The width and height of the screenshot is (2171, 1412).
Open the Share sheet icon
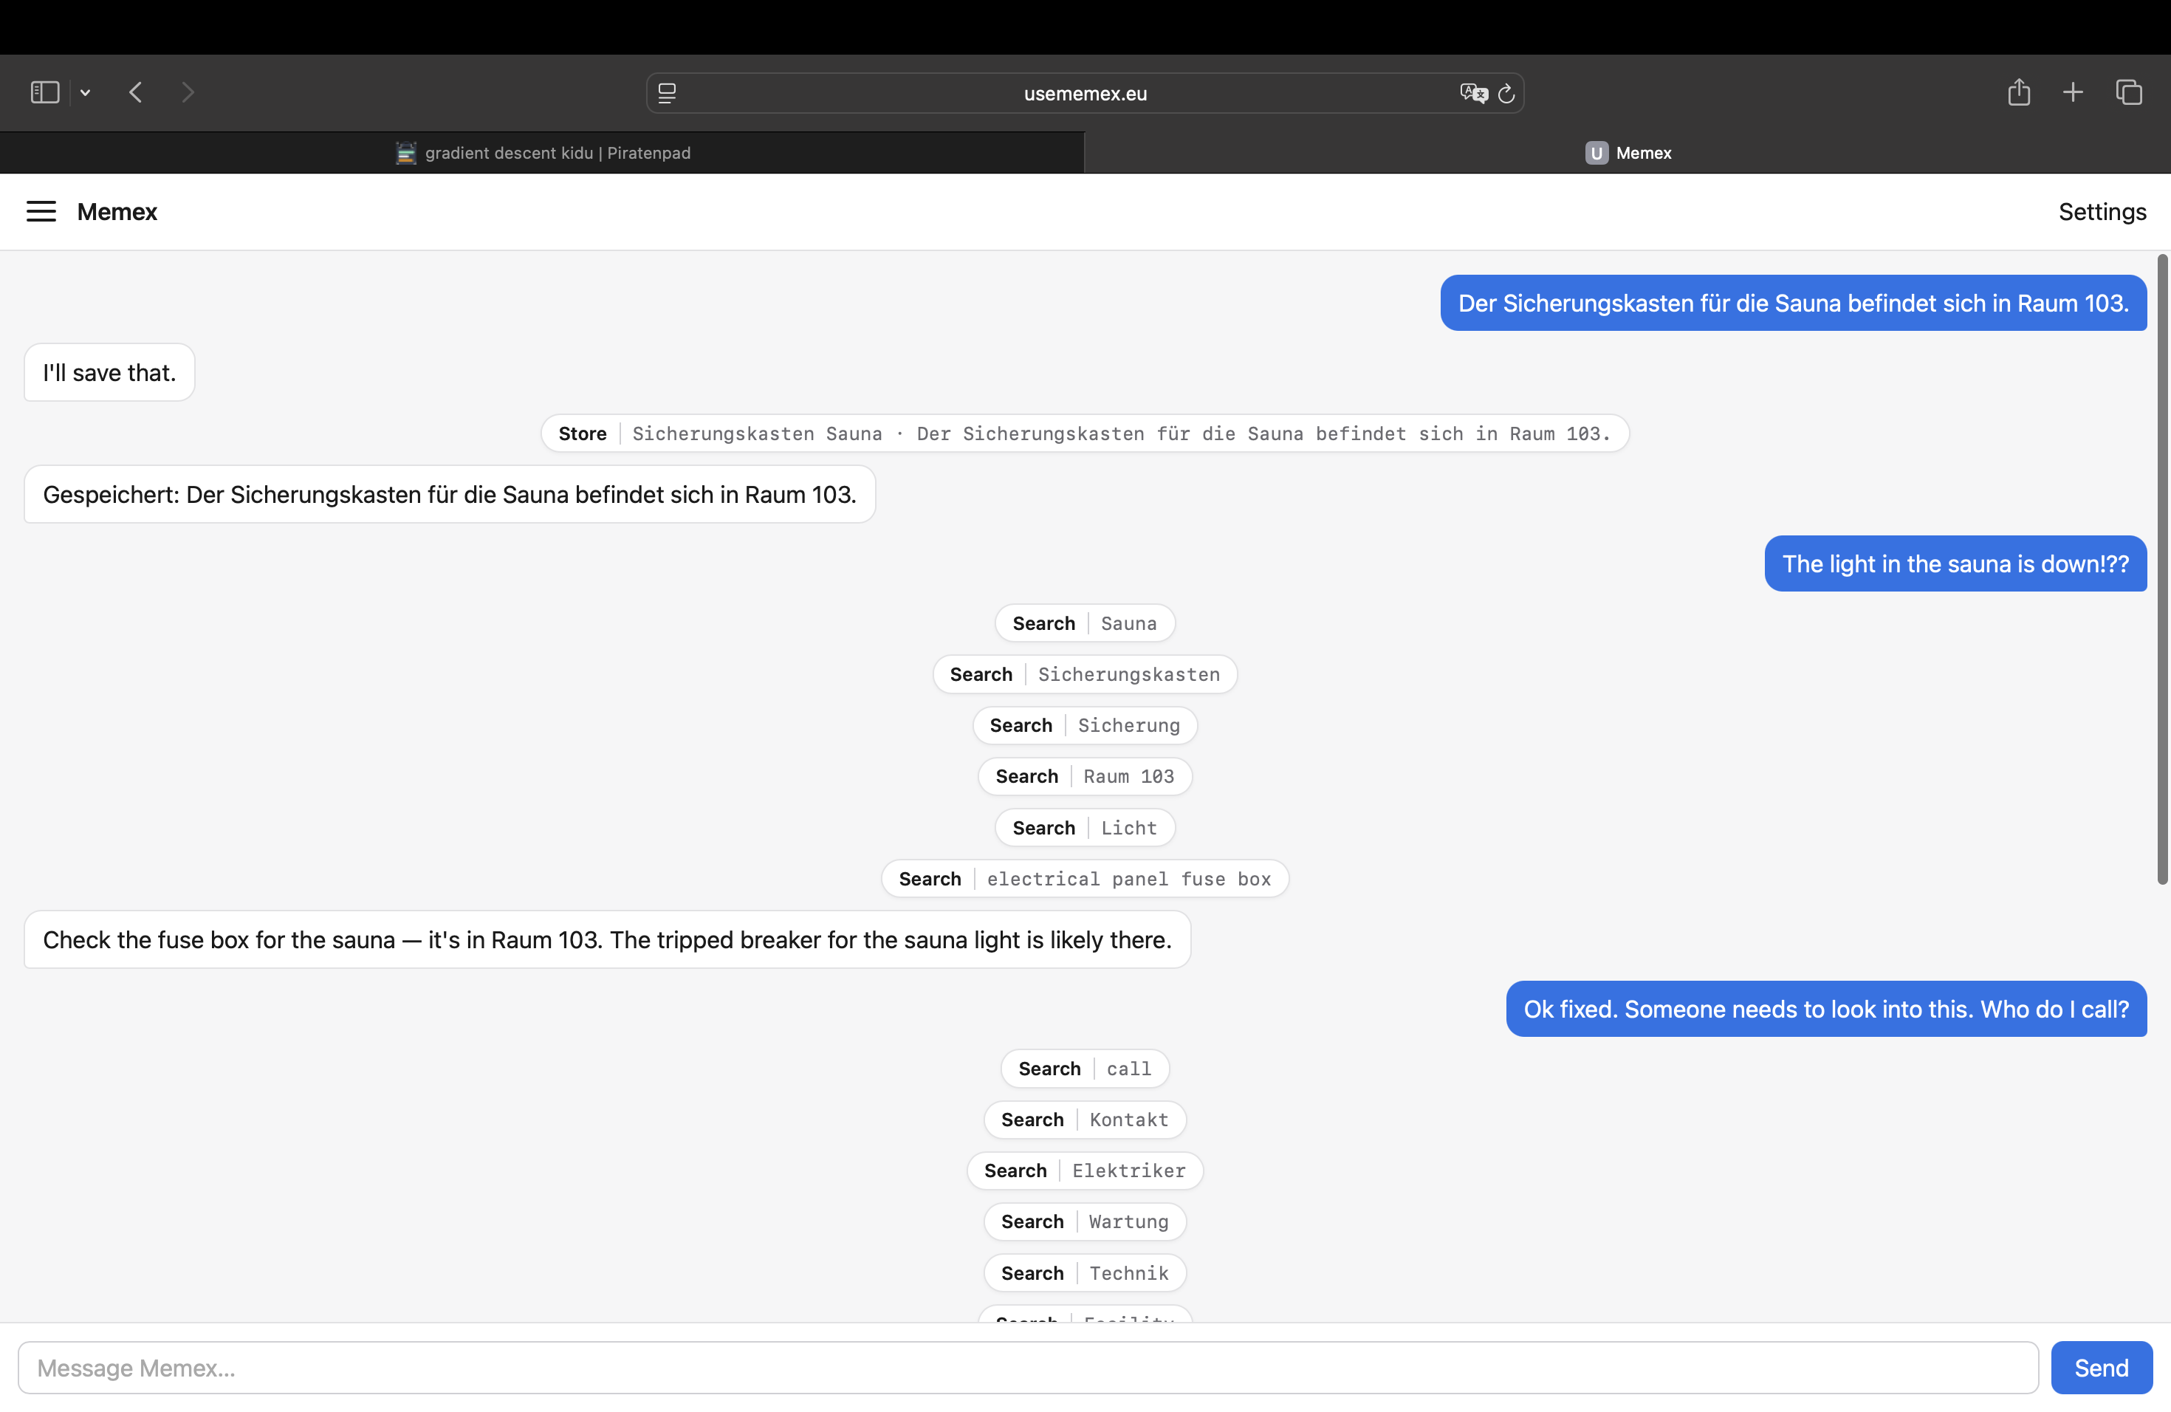pyautogui.click(x=2019, y=92)
